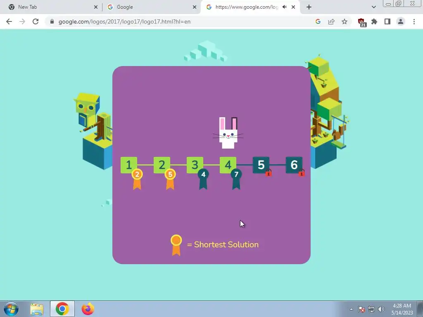
Task: View site information padlock
Action: point(52,21)
